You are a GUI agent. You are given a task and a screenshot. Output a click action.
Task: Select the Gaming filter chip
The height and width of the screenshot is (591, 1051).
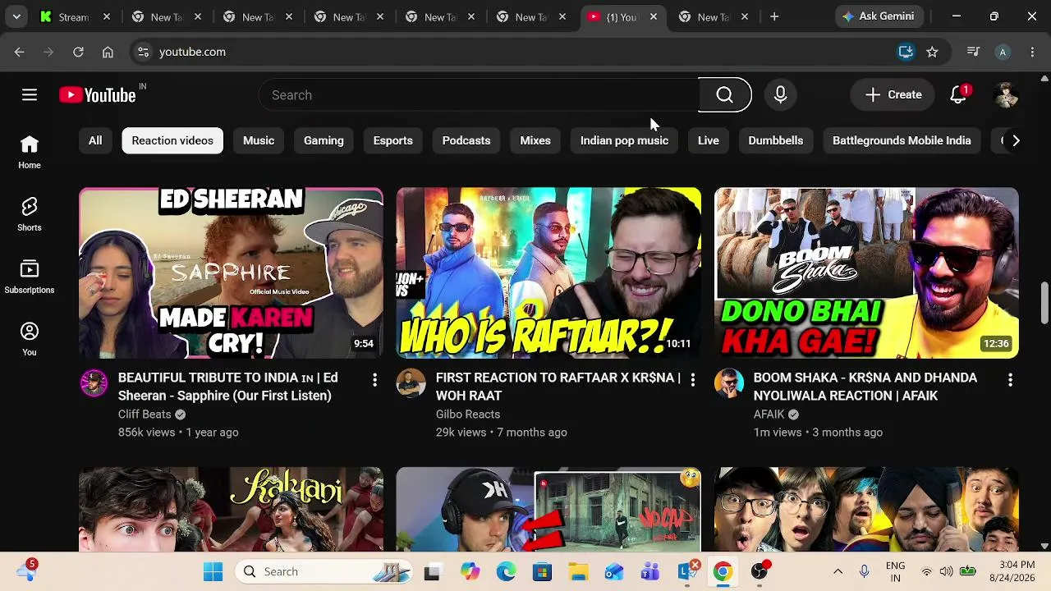pyautogui.click(x=324, y=140)
